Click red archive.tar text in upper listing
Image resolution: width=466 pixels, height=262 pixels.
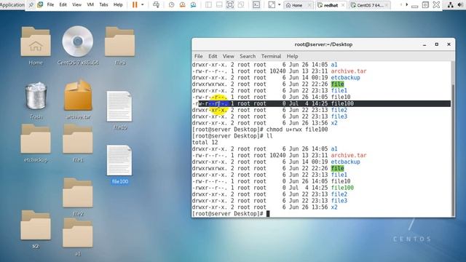pos(349,71)
